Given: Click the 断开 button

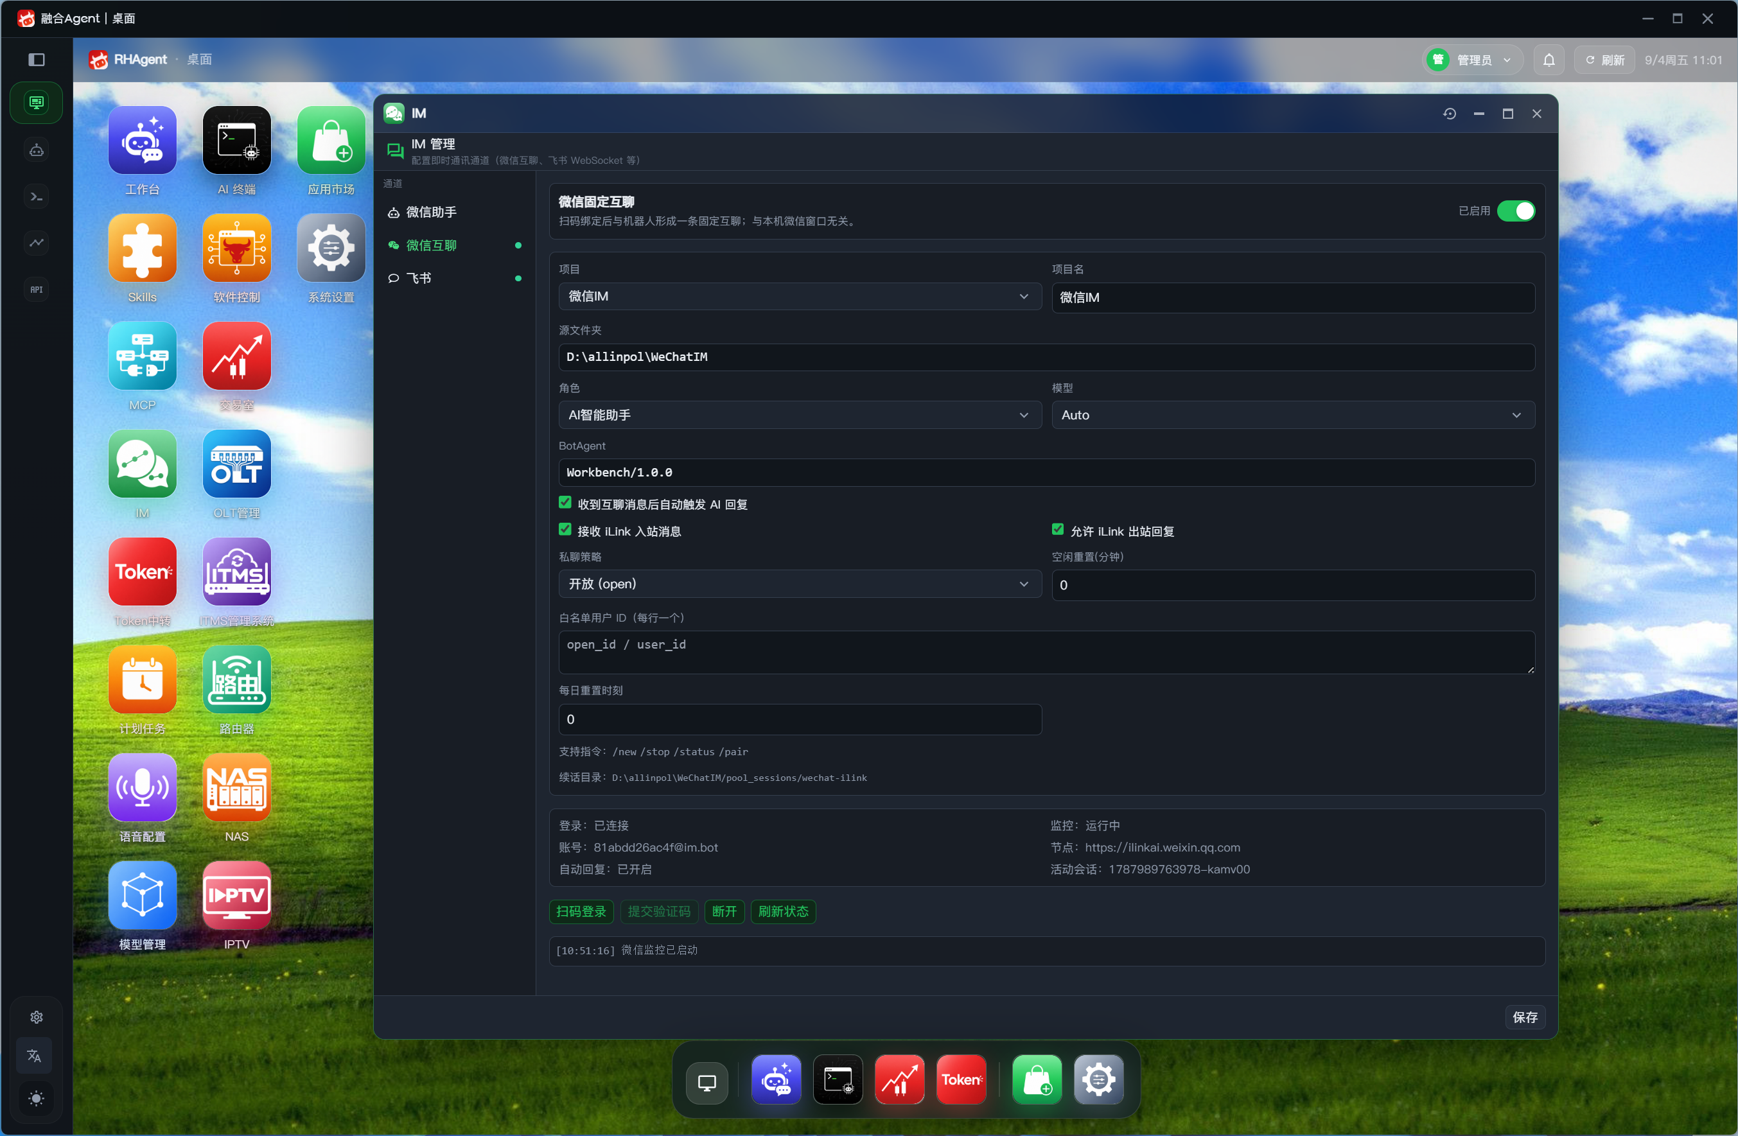Looking at the screenshot, I should point(724,912).
